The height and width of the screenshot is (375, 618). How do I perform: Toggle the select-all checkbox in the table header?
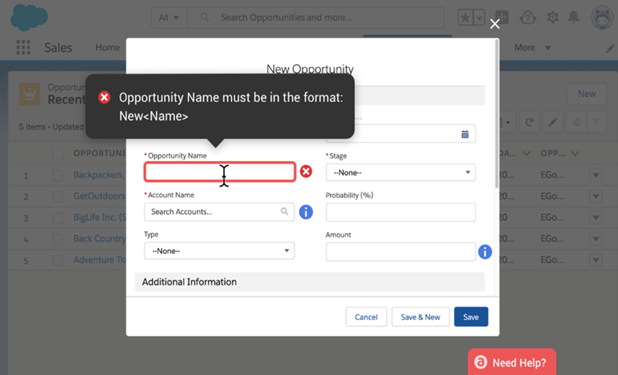click(58, 153)
